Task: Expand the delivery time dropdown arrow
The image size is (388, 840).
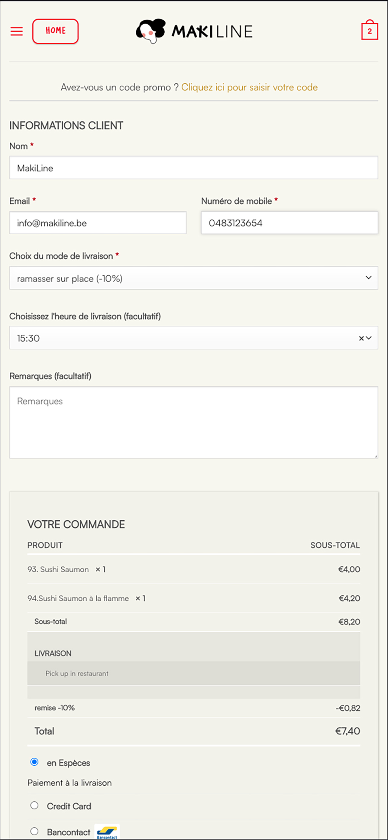Action: (x=369, y=338)
